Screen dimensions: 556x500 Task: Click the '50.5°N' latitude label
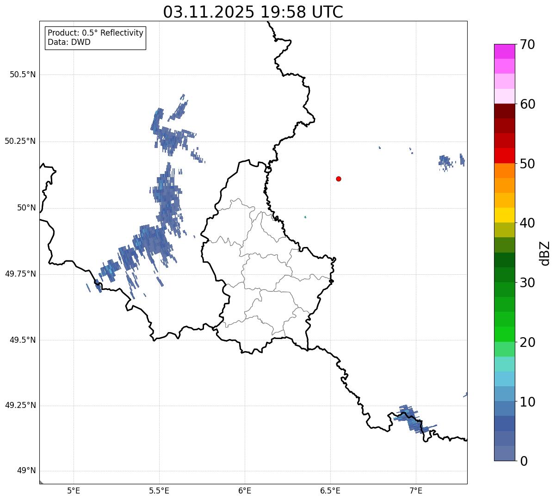coord(23,74)
